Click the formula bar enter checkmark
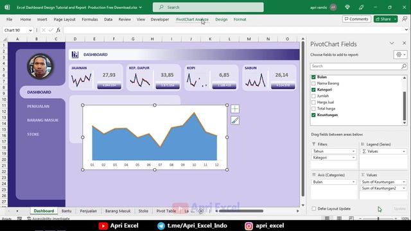 [51, 30]
